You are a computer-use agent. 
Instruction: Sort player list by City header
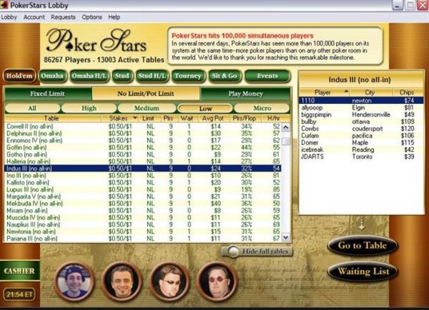[370, 93]
